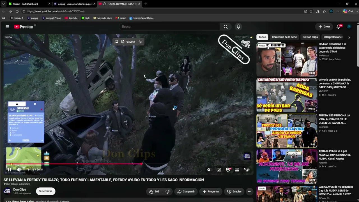Click the Crear create button
359x202 pixels.
(x=324, y=27)
